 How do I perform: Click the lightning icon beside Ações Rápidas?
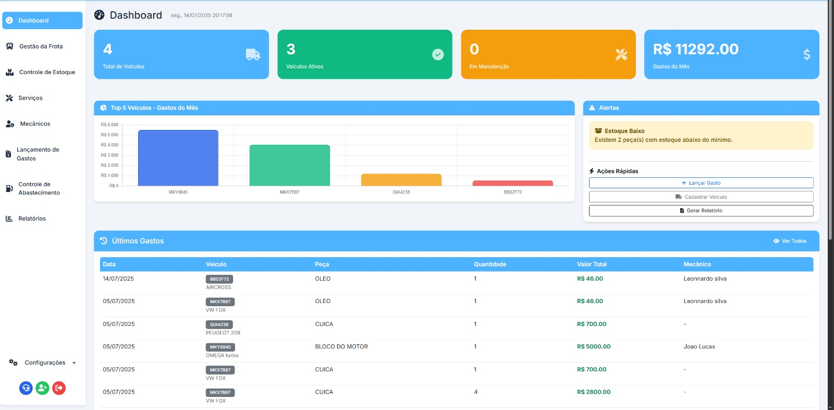pyautogui.click(x=592, y=171)
